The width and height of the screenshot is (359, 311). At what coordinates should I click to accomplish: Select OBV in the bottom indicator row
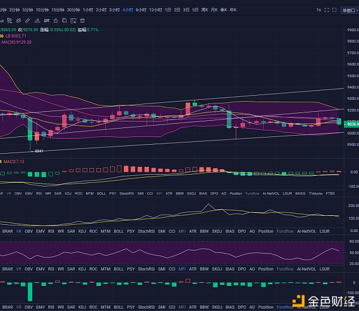pos(29,307)
